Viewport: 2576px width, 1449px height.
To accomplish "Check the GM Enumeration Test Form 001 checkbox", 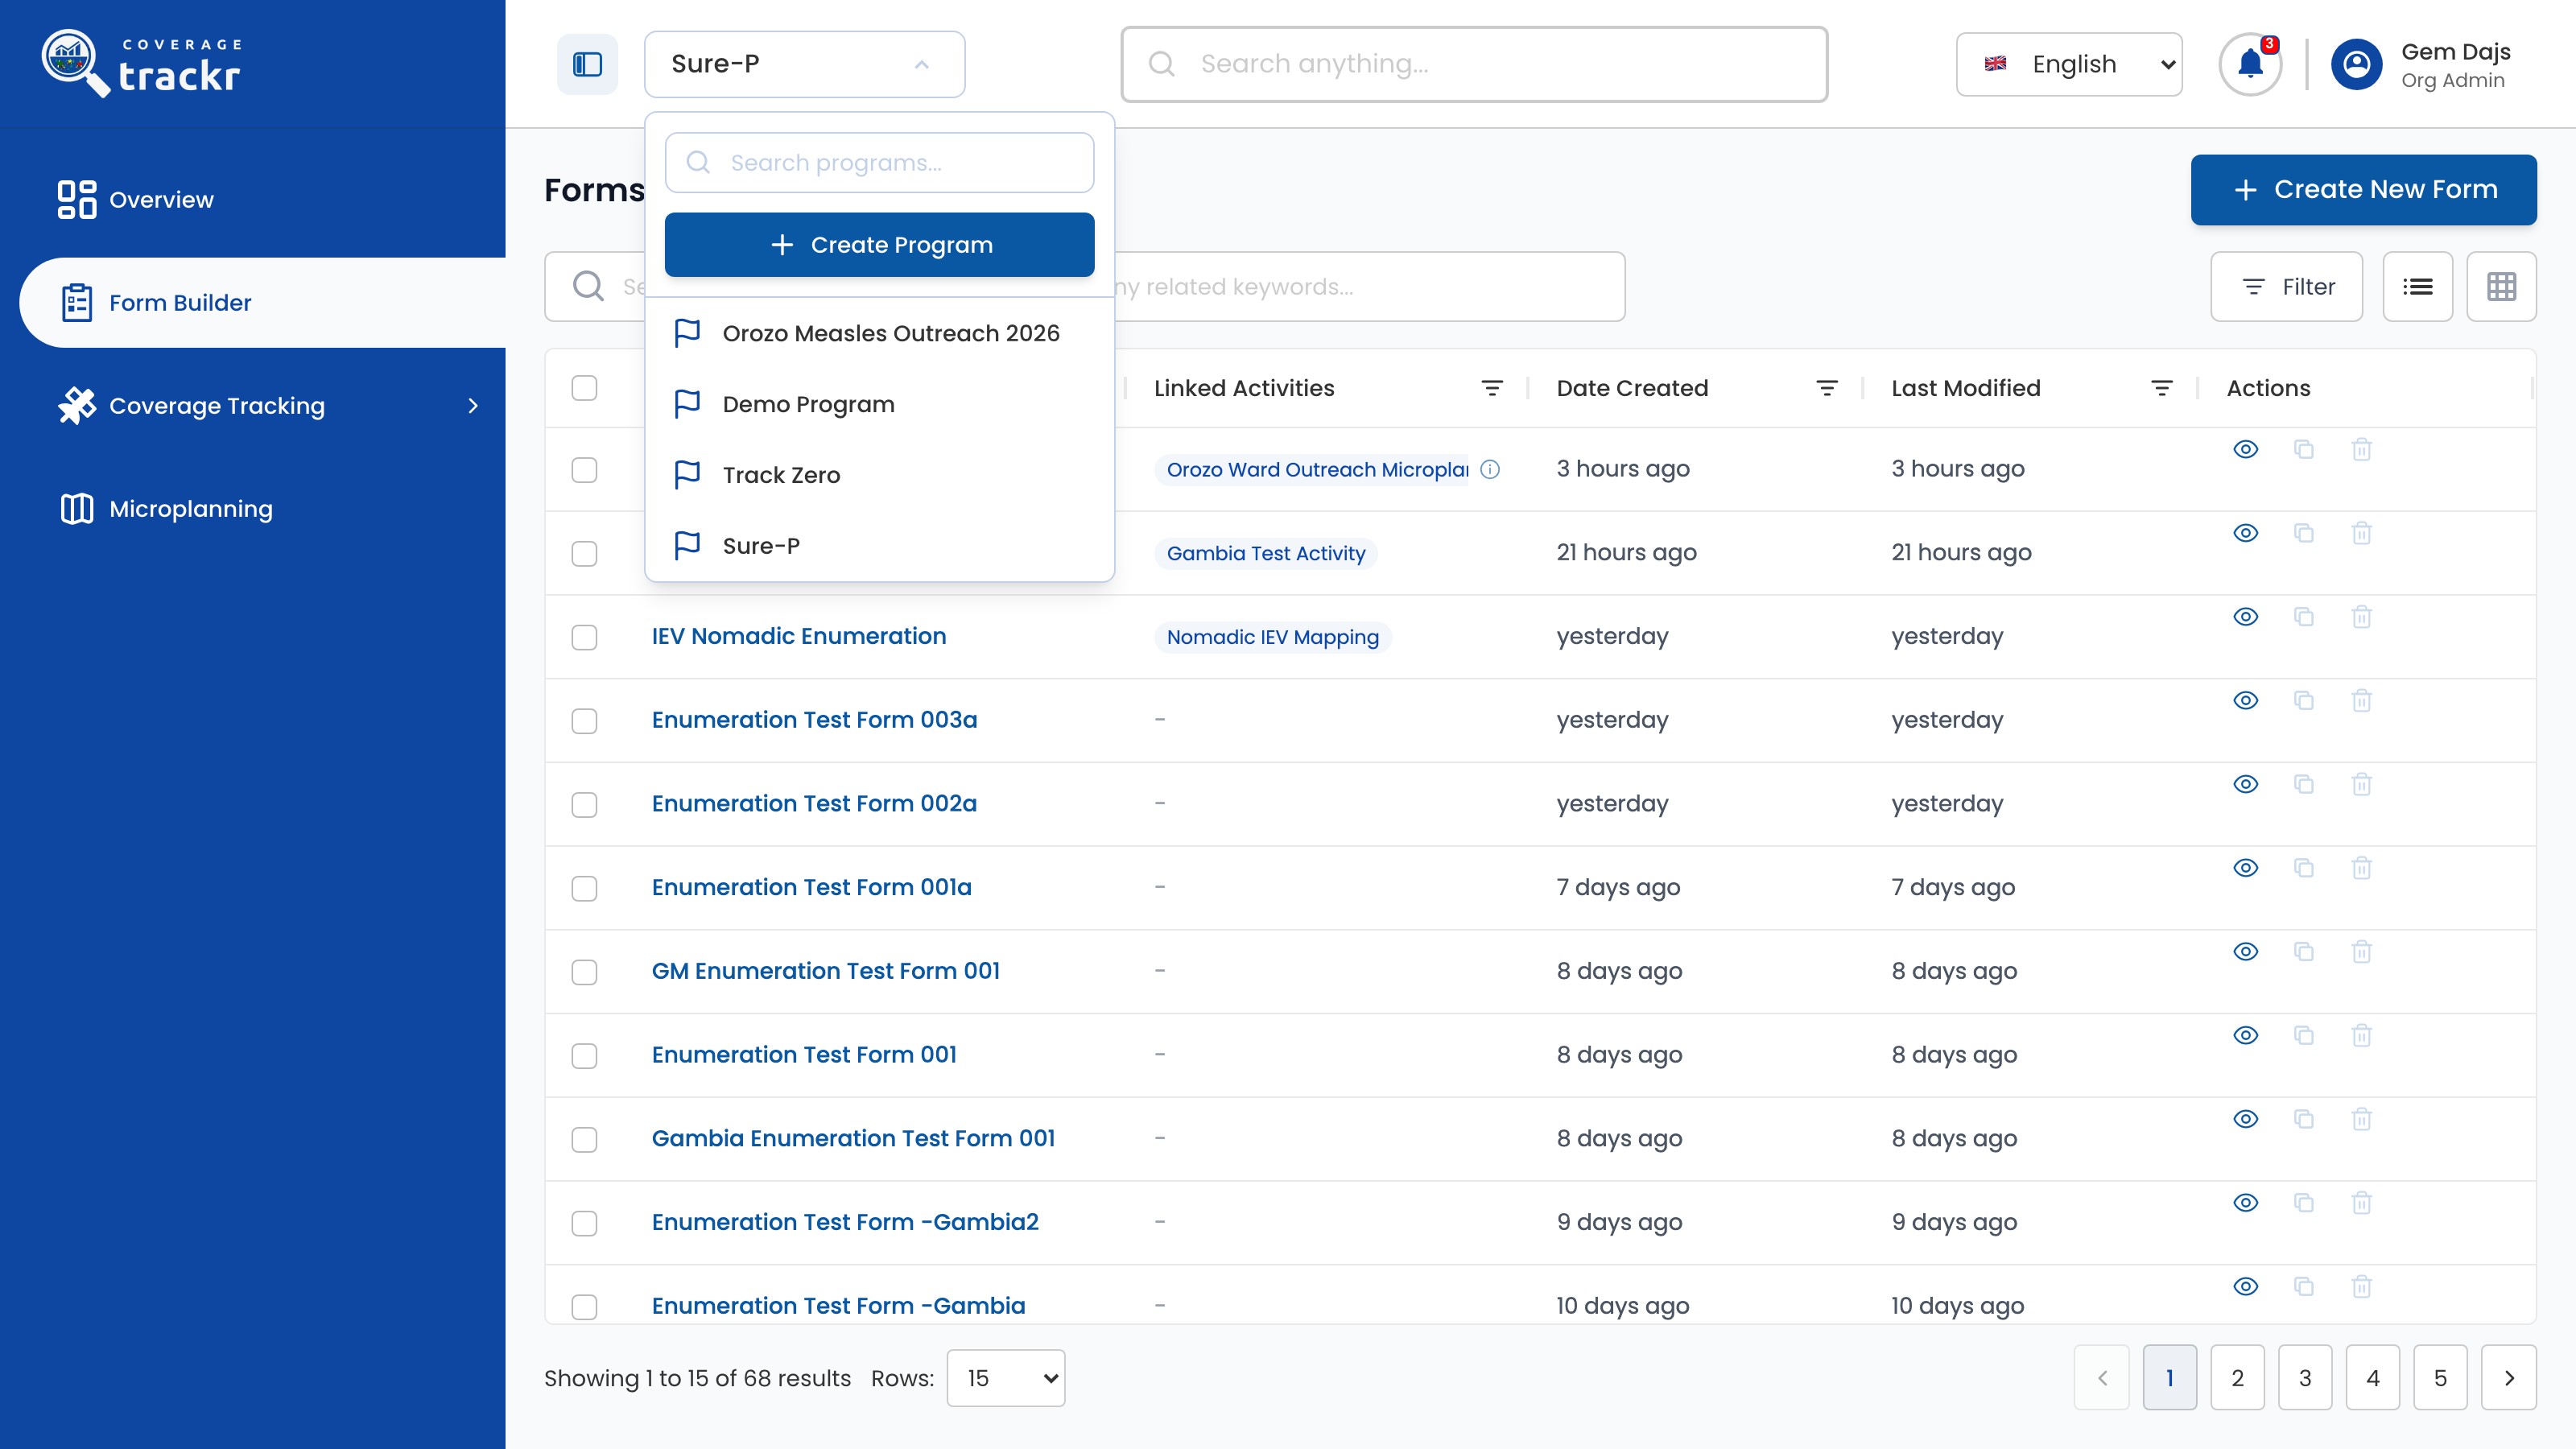I will (584, 972).
